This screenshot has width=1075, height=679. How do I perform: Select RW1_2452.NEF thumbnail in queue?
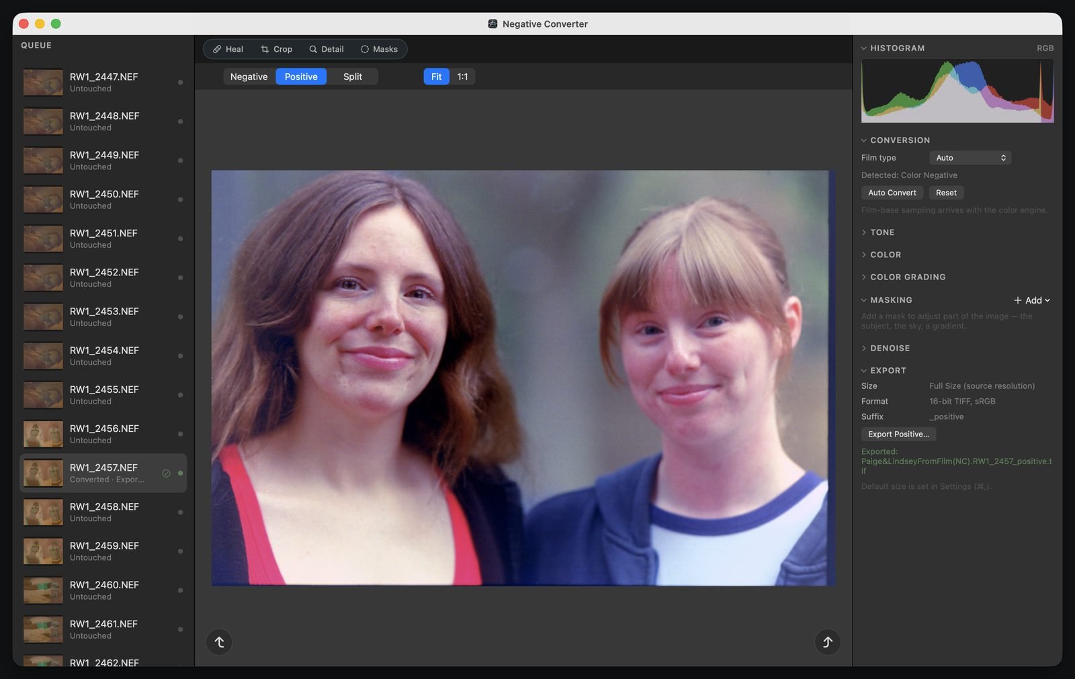point(43,277)
